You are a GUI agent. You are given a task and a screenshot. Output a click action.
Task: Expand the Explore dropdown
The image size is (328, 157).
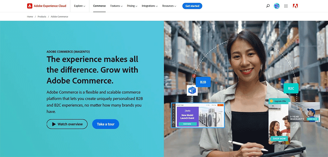click(80, 6)
